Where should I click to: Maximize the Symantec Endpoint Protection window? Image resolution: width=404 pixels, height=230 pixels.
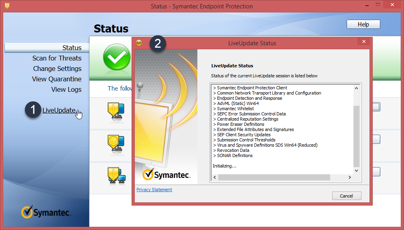click(378, 5)
